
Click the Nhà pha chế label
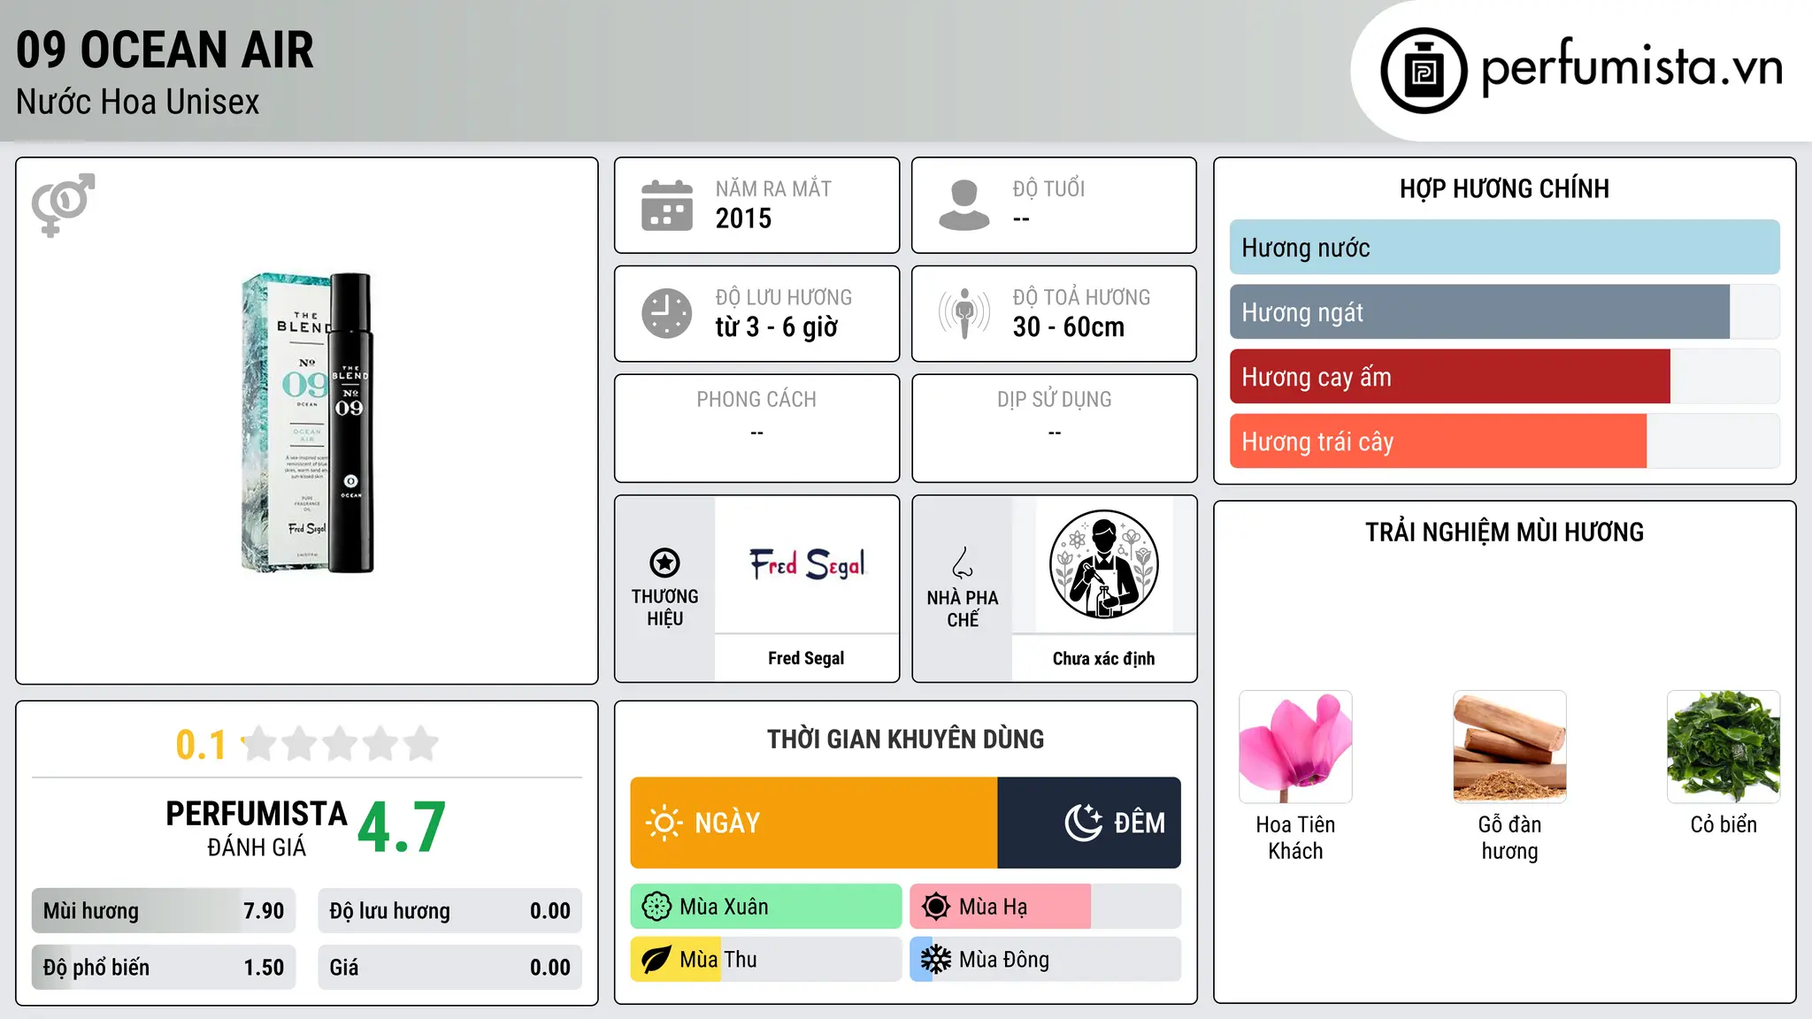pos(963,609)
